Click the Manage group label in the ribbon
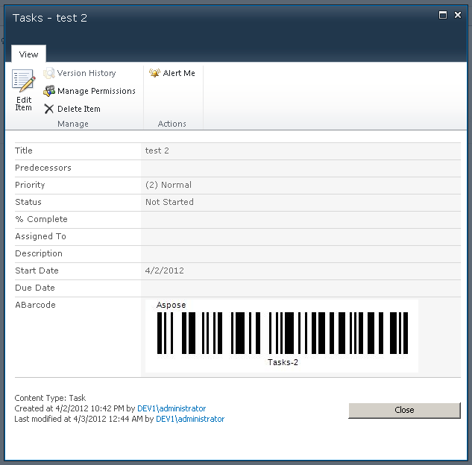Image resolution: width=472 pixels, height=465 pixels. click(x=73, y=124)
